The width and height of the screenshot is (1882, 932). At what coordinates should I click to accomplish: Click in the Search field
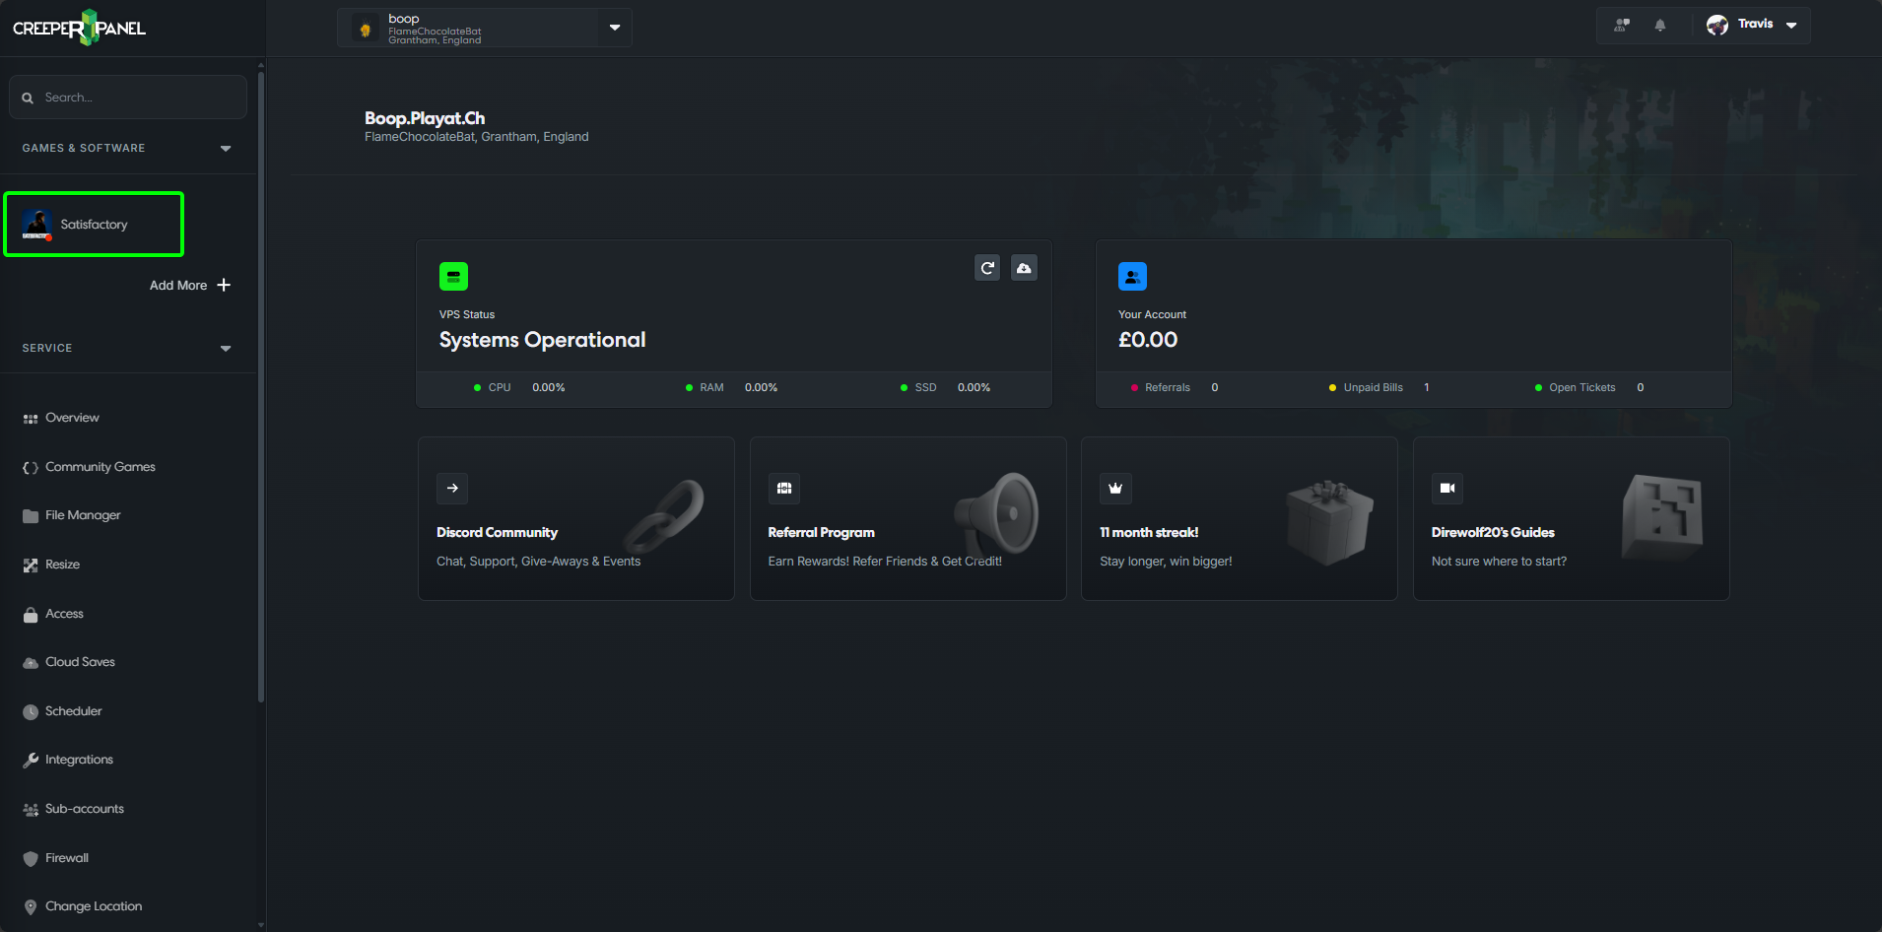coord(127,97)
